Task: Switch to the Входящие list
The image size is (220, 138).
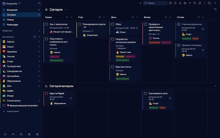Action: (x=12, y=10)
